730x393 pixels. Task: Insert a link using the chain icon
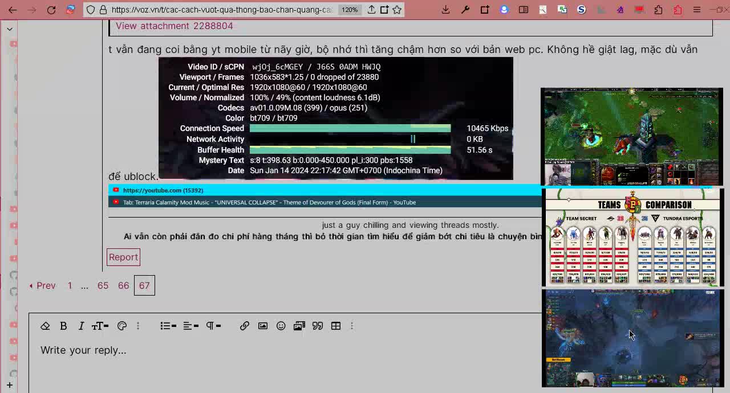[x=244, y=326]
